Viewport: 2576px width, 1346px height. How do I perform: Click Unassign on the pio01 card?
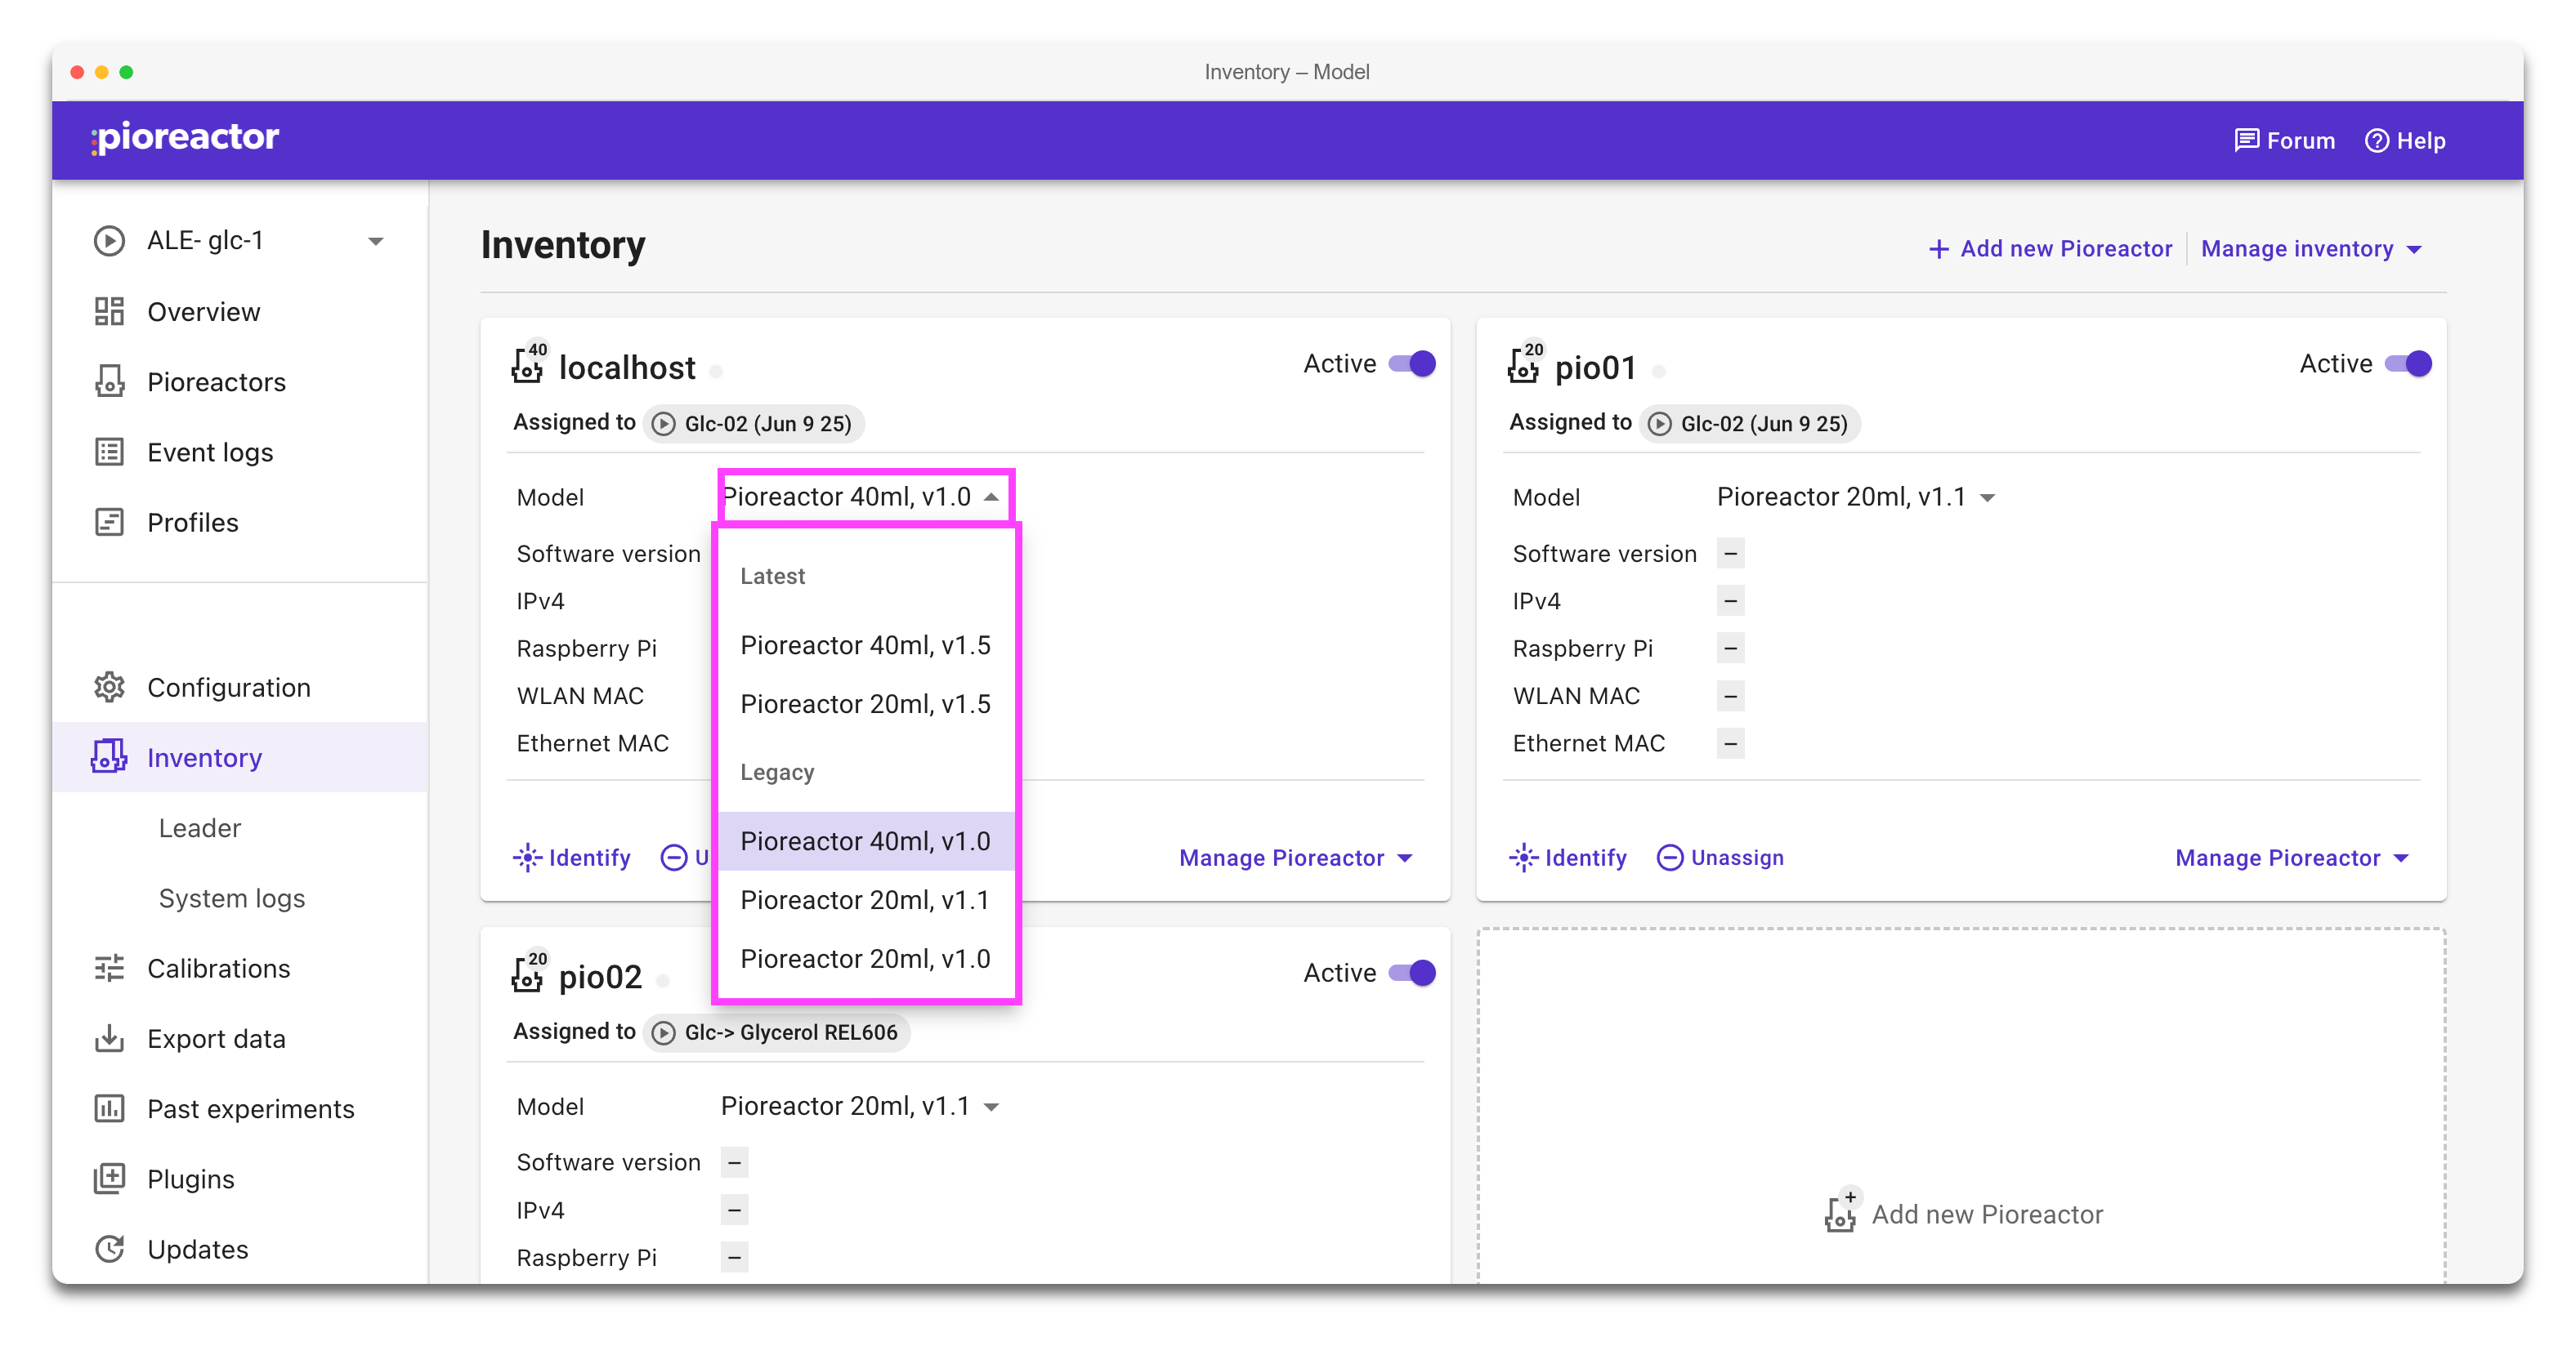click(x=1721, y=858)
